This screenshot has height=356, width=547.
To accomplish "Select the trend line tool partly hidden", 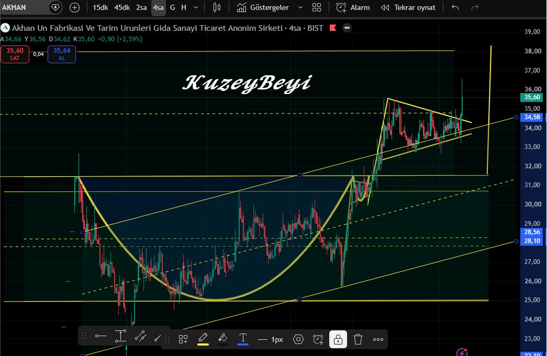I will click(158, 338).
